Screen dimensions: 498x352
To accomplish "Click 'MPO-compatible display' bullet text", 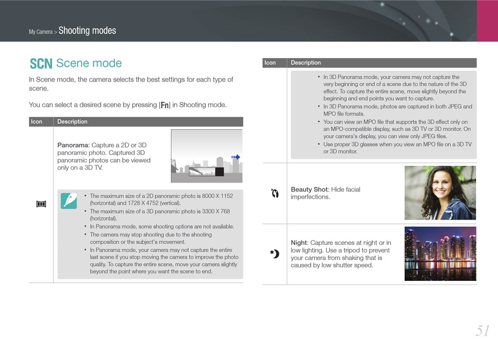I will (x=397, y=129).
